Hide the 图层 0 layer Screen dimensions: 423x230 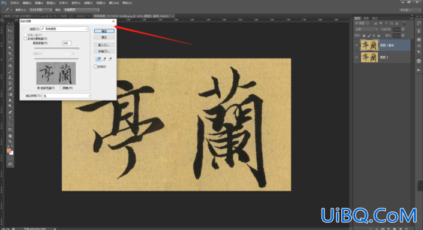[x=356, y=57]
